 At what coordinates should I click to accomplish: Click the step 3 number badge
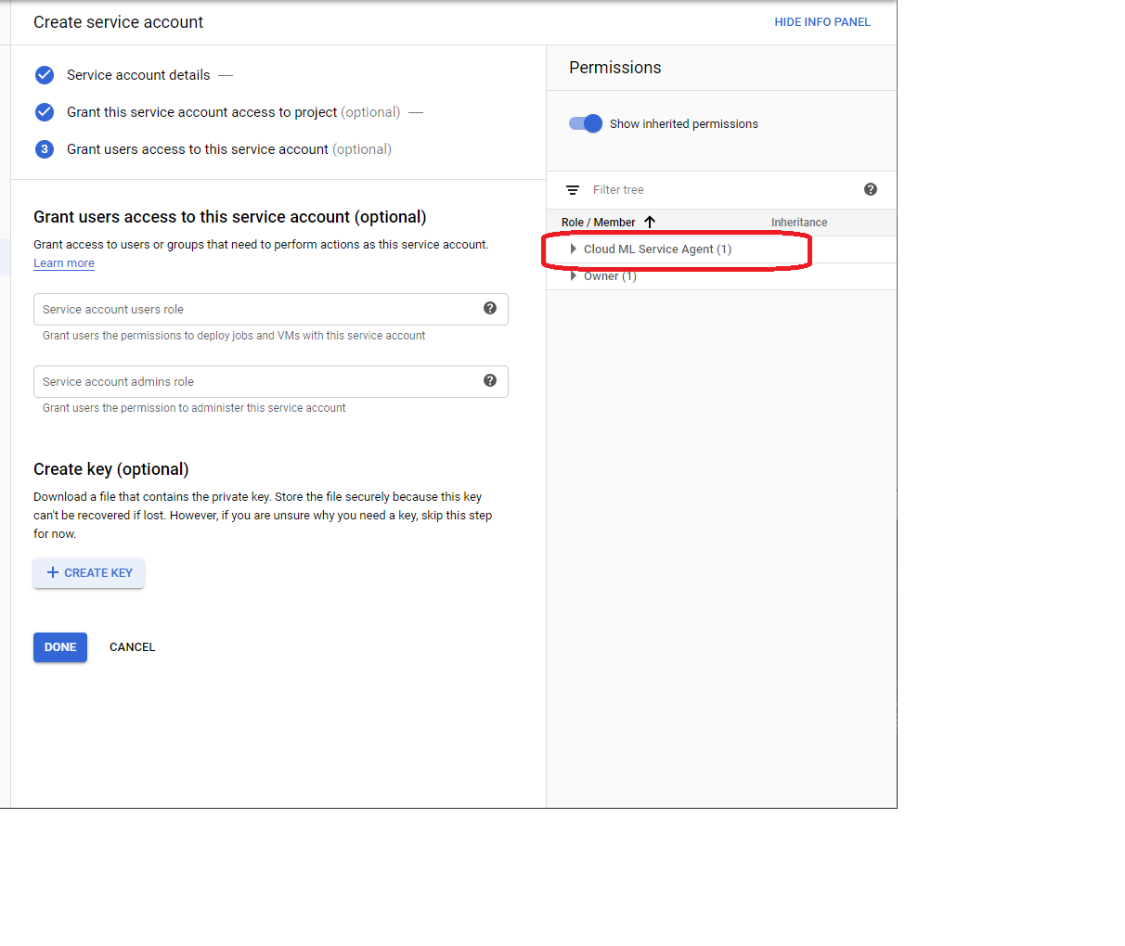pos(45,149)
